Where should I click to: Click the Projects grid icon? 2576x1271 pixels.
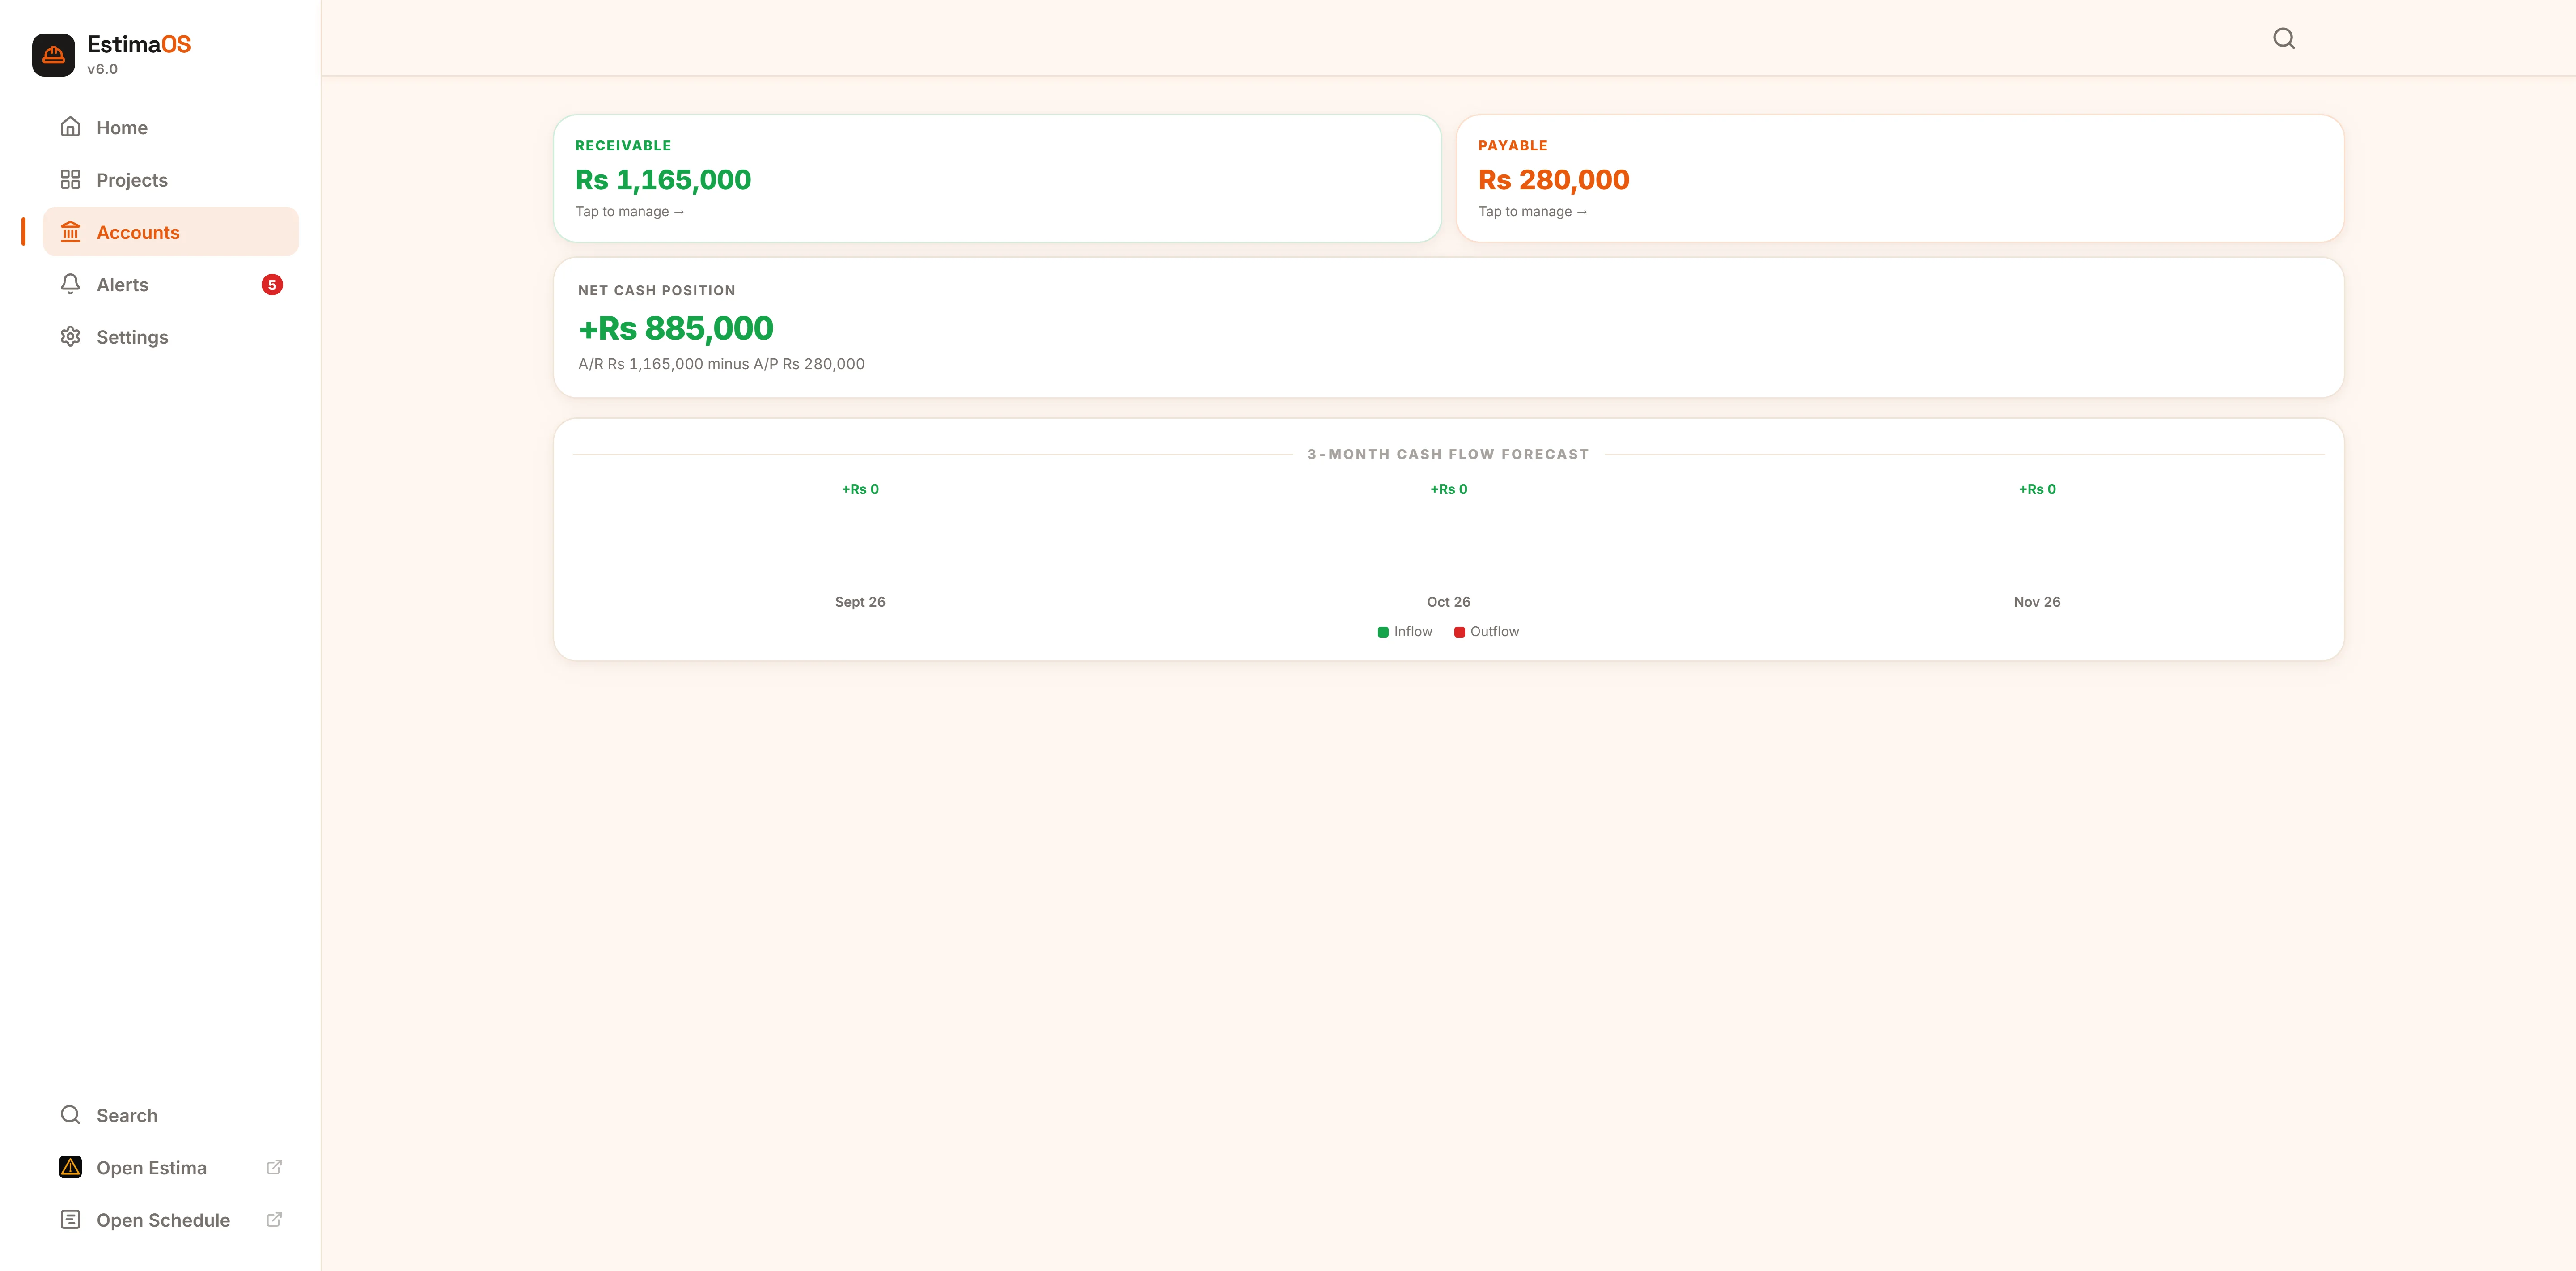pyautogui.click(x=70, y=180)
